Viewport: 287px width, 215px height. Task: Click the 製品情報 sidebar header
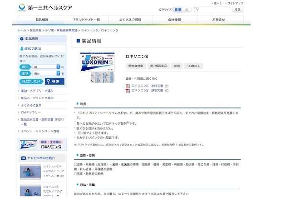pos(42,39)
